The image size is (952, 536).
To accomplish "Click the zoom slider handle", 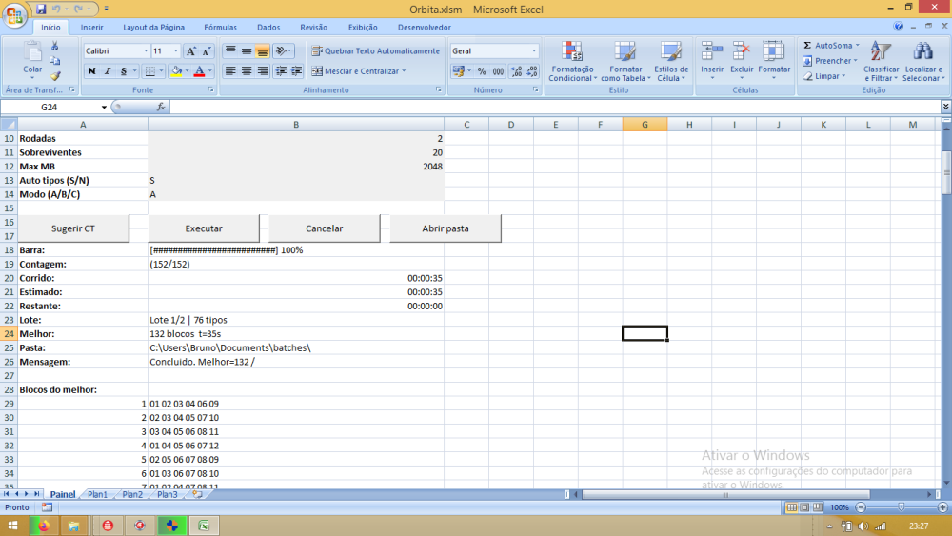I will click(901, 507).
